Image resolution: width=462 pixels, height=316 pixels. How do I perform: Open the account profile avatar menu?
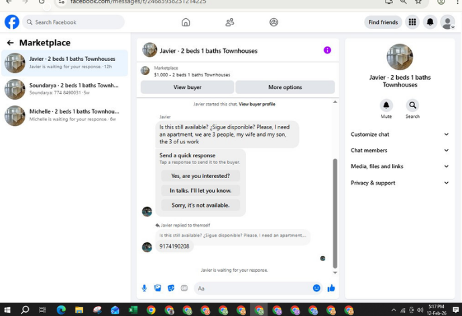click(447, 22)
